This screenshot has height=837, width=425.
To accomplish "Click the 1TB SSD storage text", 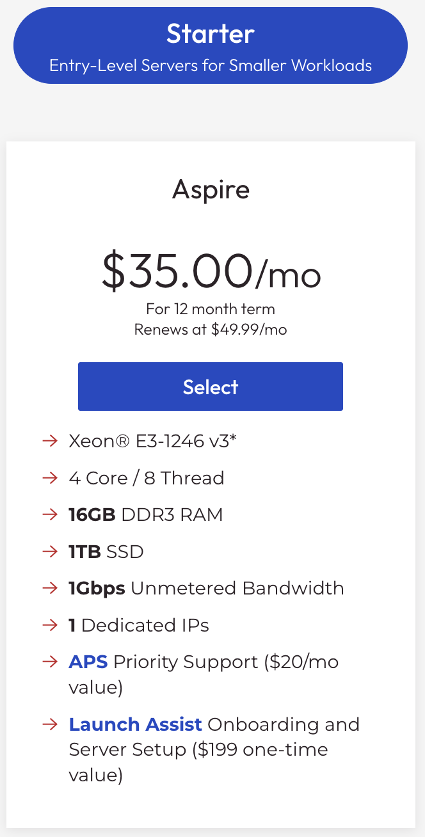I will [106, 552].
